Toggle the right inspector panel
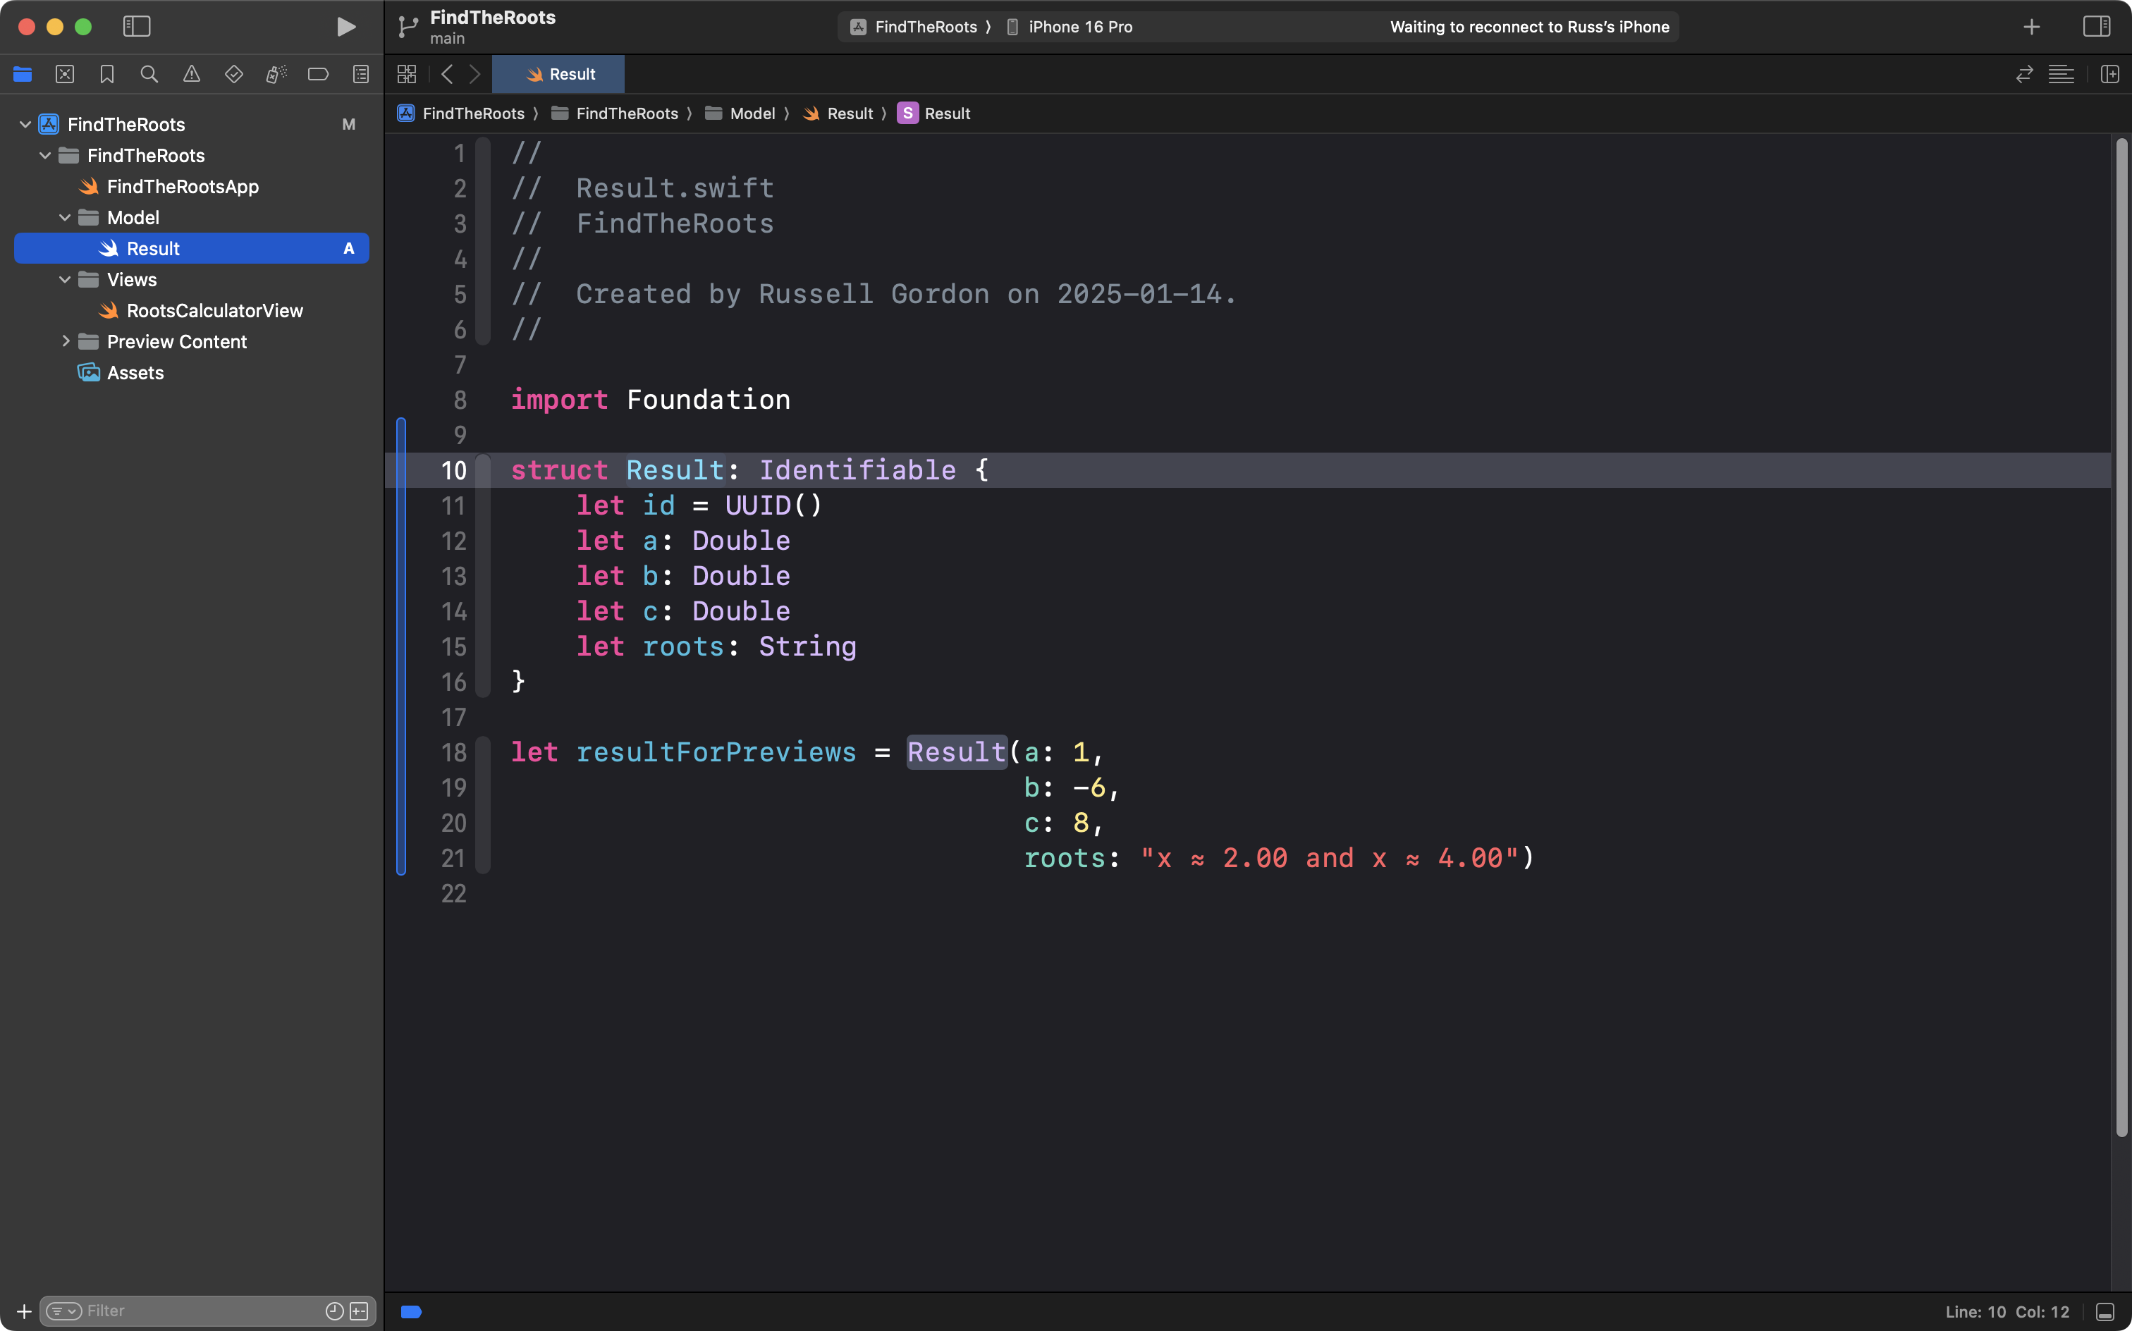The width and height of the screenshot is (2132, 1331). coord(2096,26)
